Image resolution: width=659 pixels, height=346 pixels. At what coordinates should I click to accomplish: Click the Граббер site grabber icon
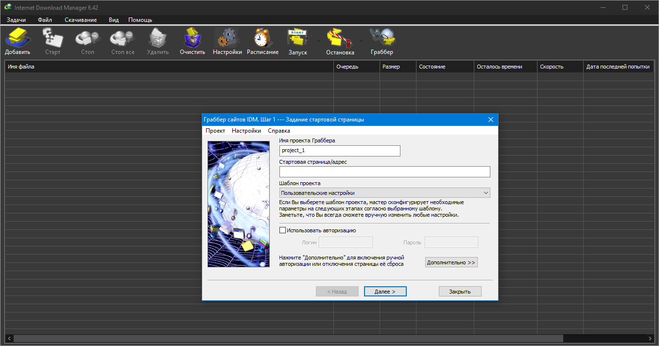(x=382, y=41)
